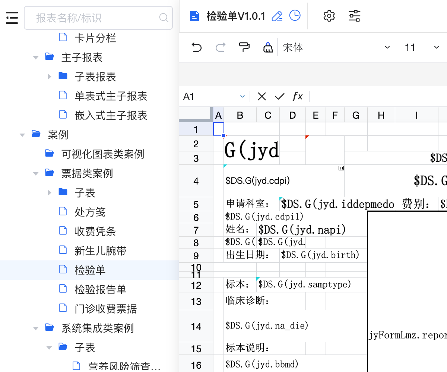
Task: Click cell containing $DS.G(jyd.cdpi)
Action: pos(284,181)
